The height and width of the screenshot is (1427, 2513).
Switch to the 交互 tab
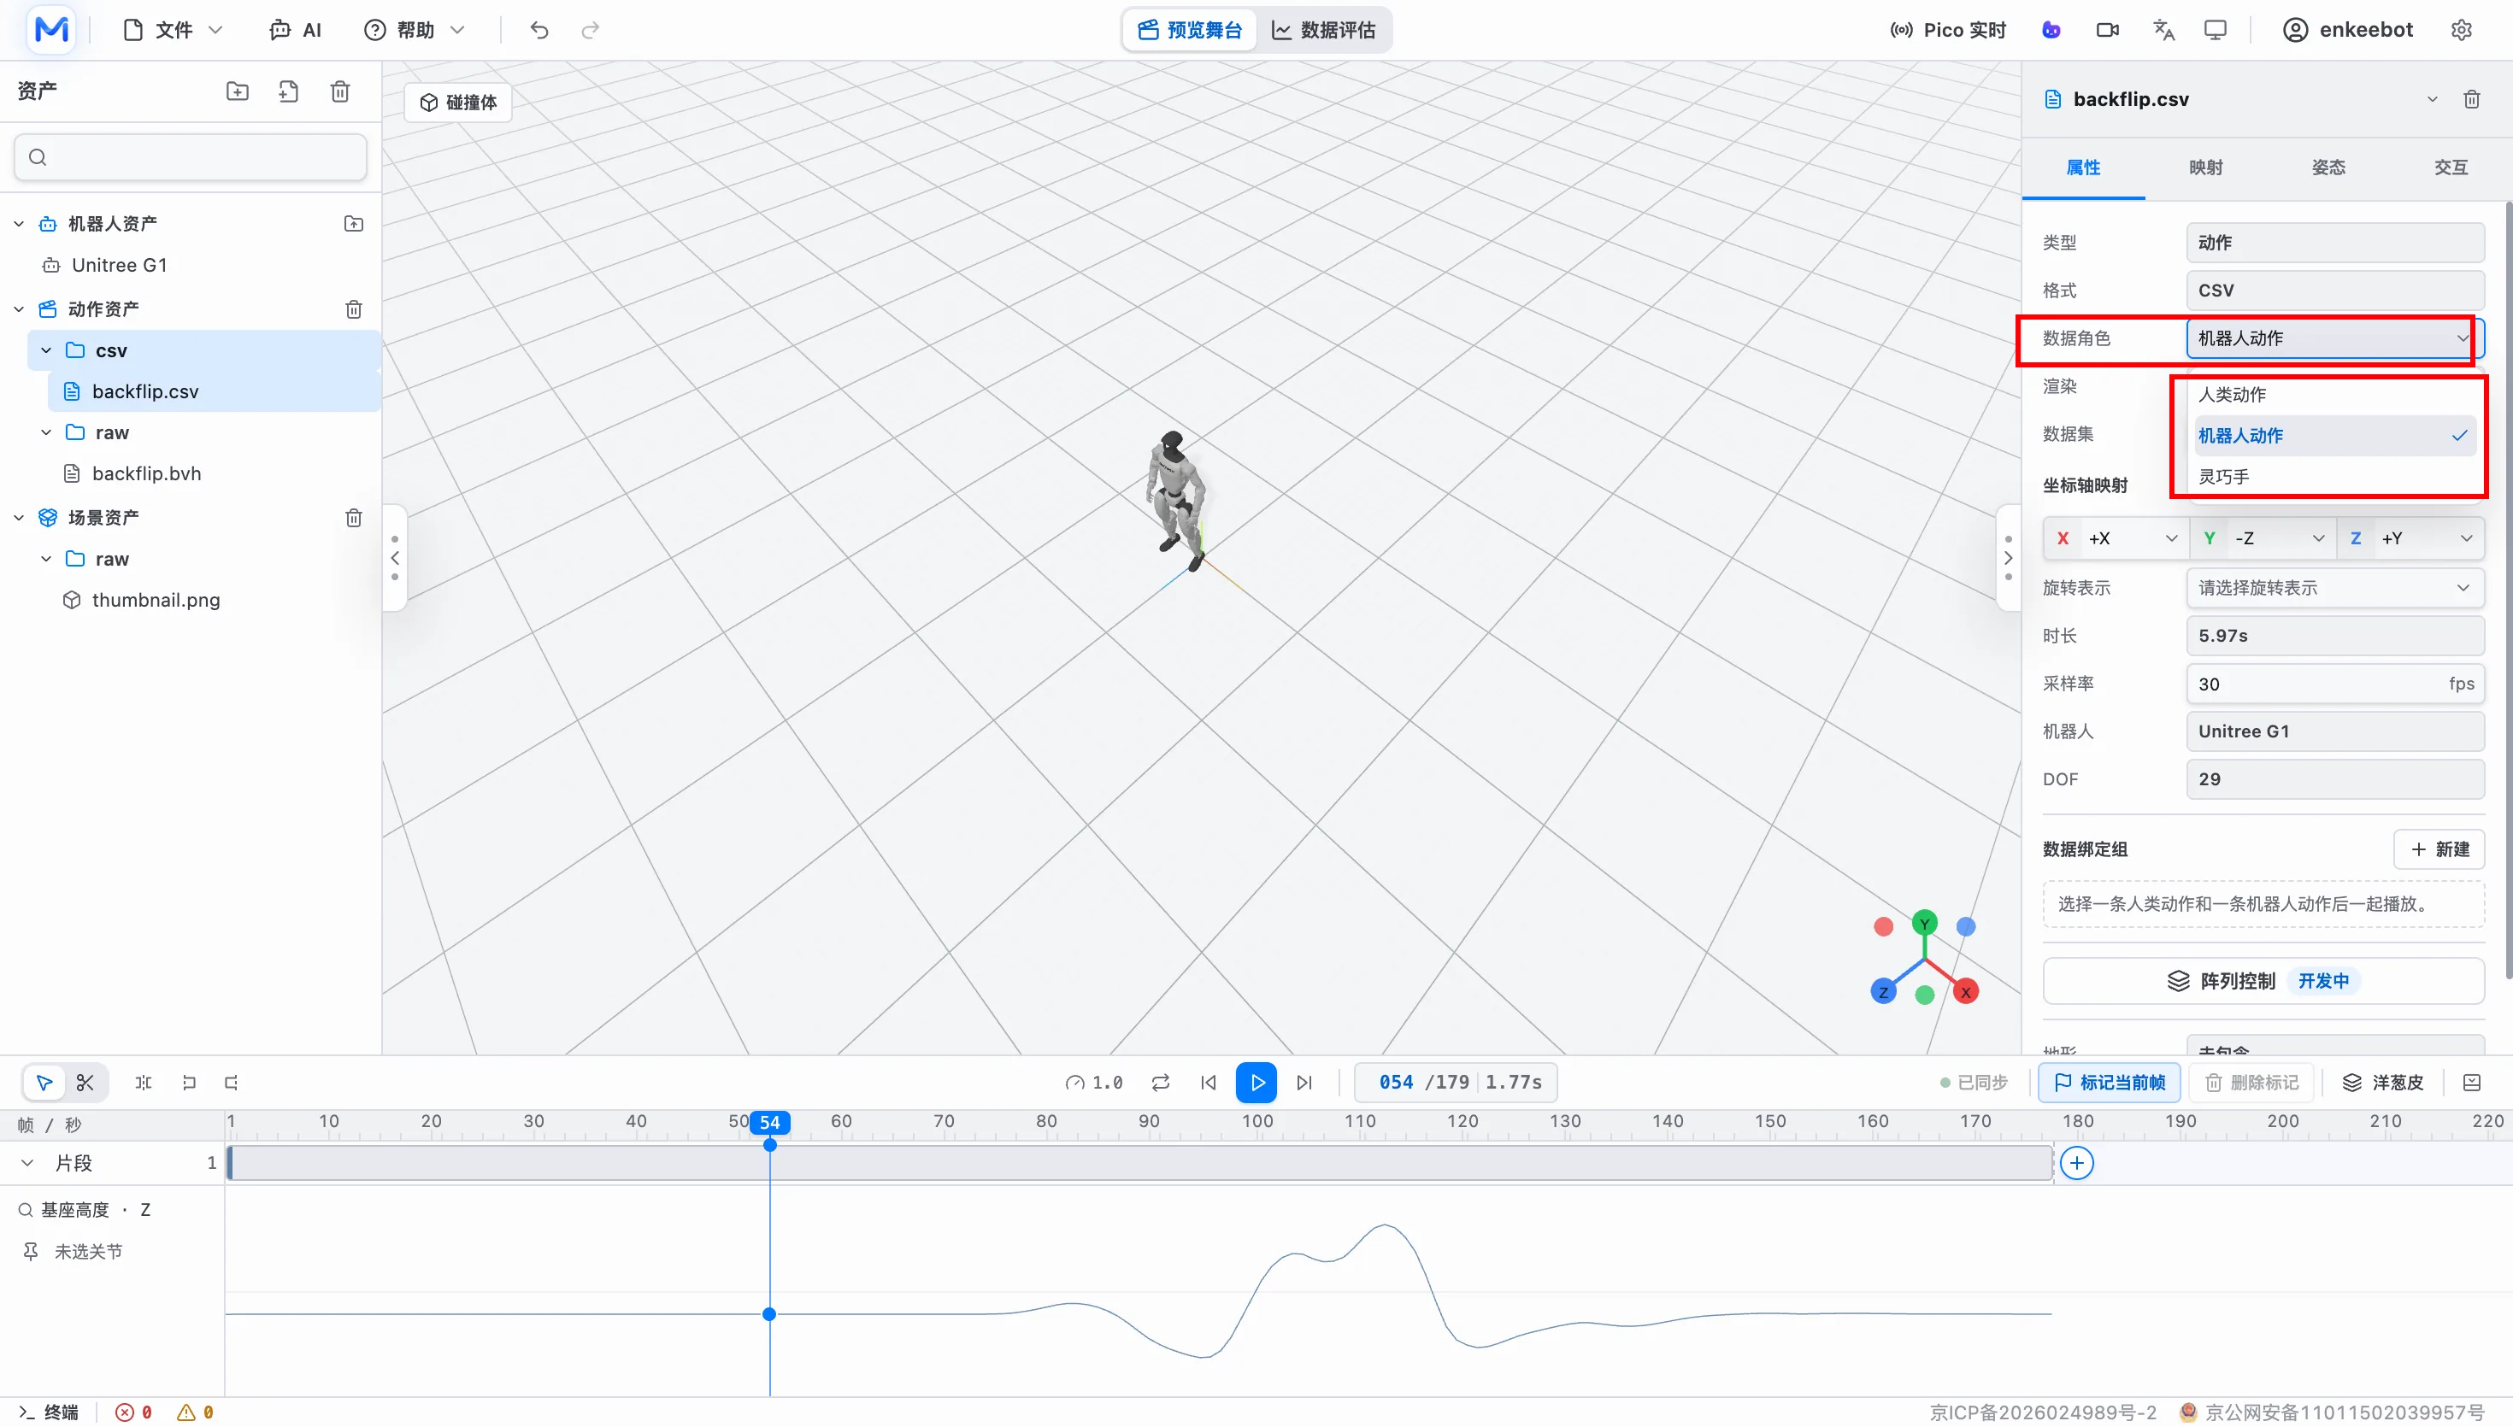pos(2451,167)
